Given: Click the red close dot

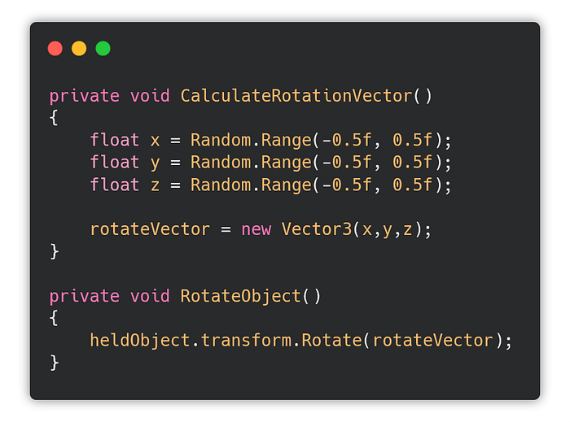Looking at the screenshot, I should click(55, 49).
